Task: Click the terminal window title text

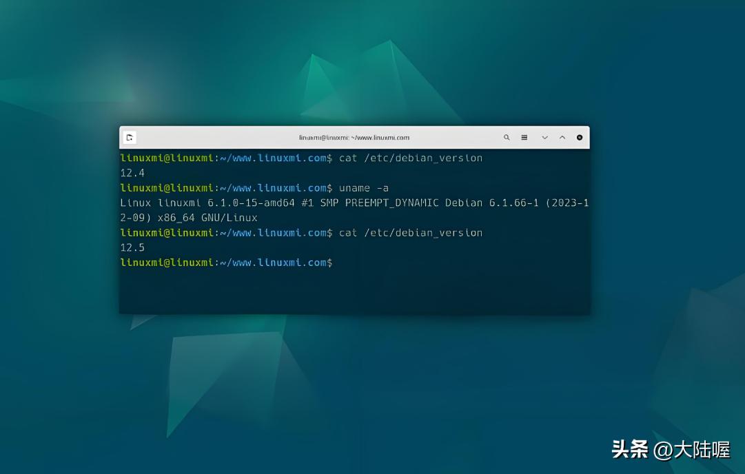Action: (x=354, y=138)
